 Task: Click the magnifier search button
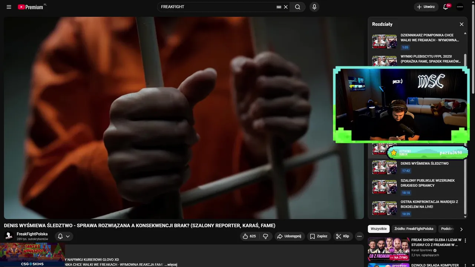[x=298, y=7]
